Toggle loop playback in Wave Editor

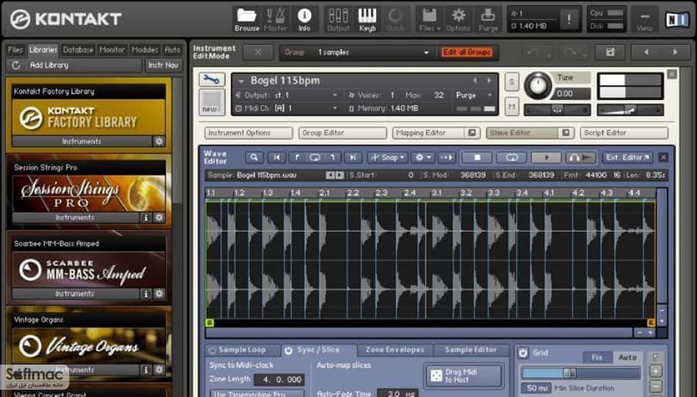511,157
